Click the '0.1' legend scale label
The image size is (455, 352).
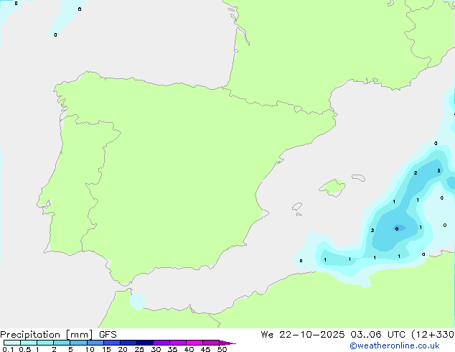coord(8,349)
